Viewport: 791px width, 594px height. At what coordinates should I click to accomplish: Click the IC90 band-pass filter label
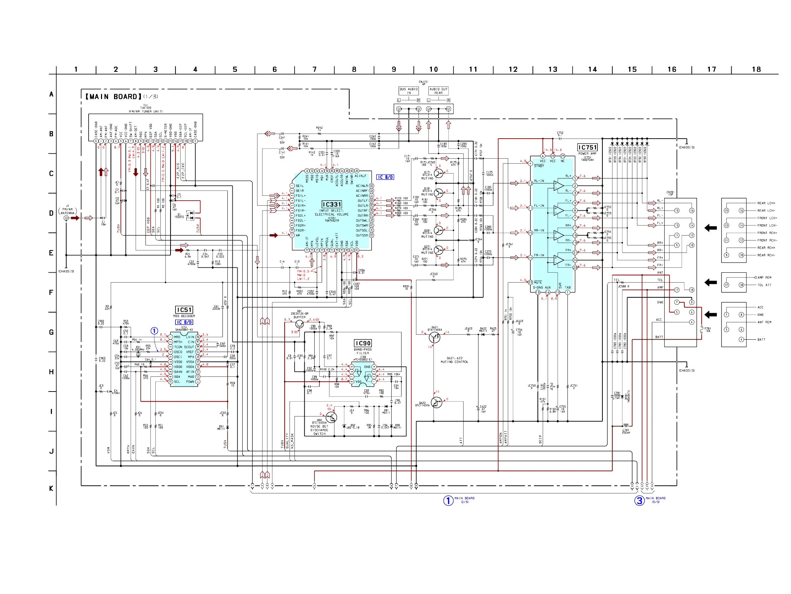pyautogui.click(x=363, y=343)
